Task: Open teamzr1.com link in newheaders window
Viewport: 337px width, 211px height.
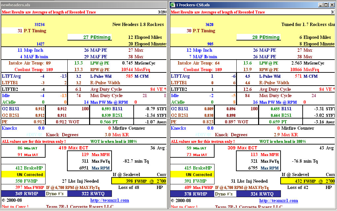Action: [110, 200]
